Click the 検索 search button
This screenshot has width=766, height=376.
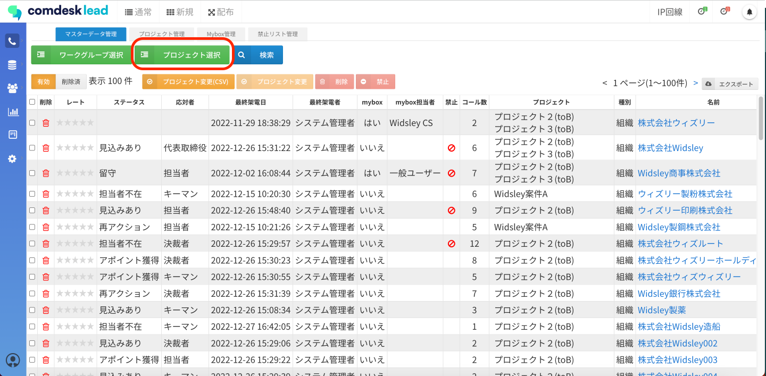tap(259, 55)
